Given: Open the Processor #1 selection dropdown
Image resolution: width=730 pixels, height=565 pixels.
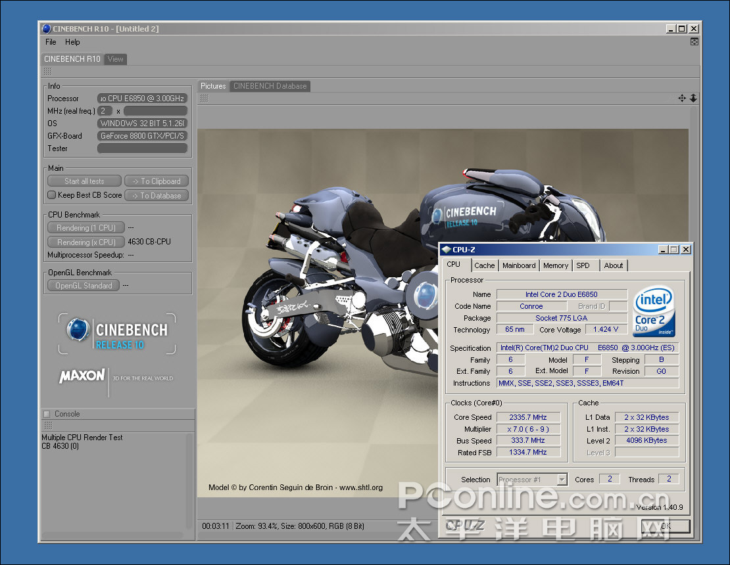Looking at the screenshot, I should click(562, 480).
